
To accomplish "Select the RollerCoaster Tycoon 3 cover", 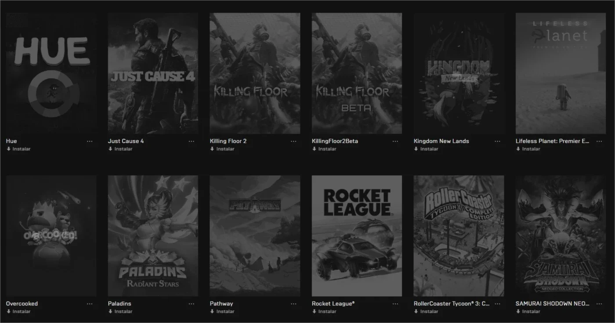I will [x=459, y=236].
